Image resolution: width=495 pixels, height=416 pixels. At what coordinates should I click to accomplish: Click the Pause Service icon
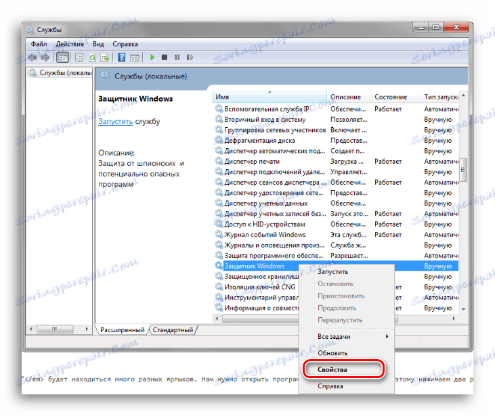point(177,57)
